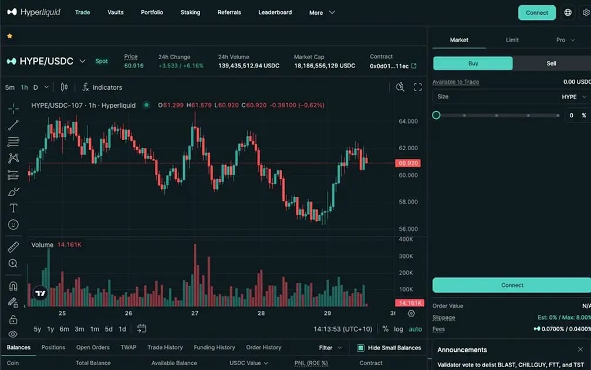Click the order size slider handle
The image size is (591, 370).
coord(436,115)
